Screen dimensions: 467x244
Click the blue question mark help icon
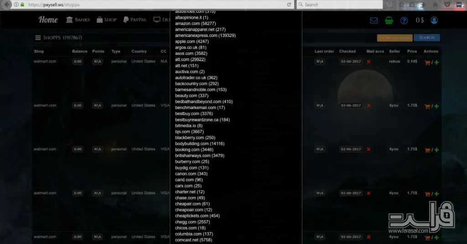coord(404,20)
